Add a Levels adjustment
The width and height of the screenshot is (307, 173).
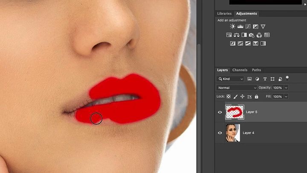(240, 26)
